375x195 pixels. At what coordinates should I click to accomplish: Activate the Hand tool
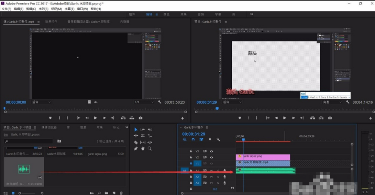(143, 149)
